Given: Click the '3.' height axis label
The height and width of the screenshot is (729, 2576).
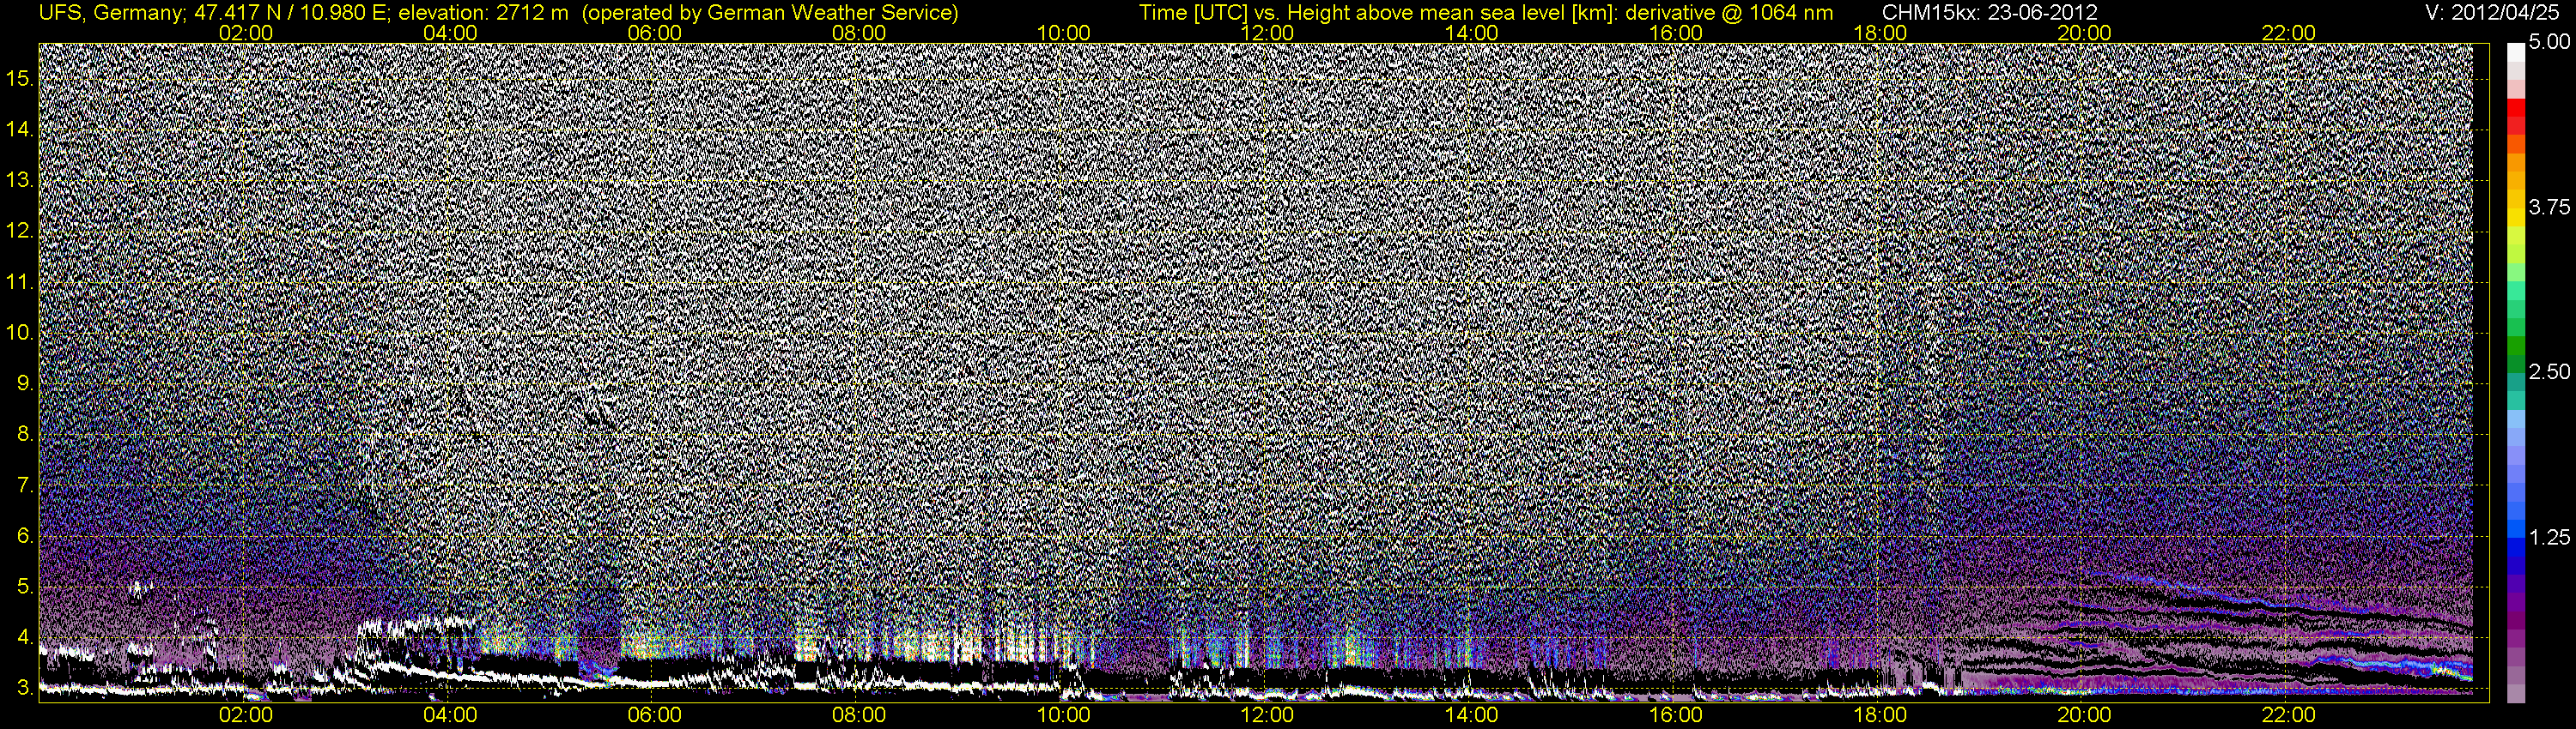Looking at the screenshot, I should point(27,688).
